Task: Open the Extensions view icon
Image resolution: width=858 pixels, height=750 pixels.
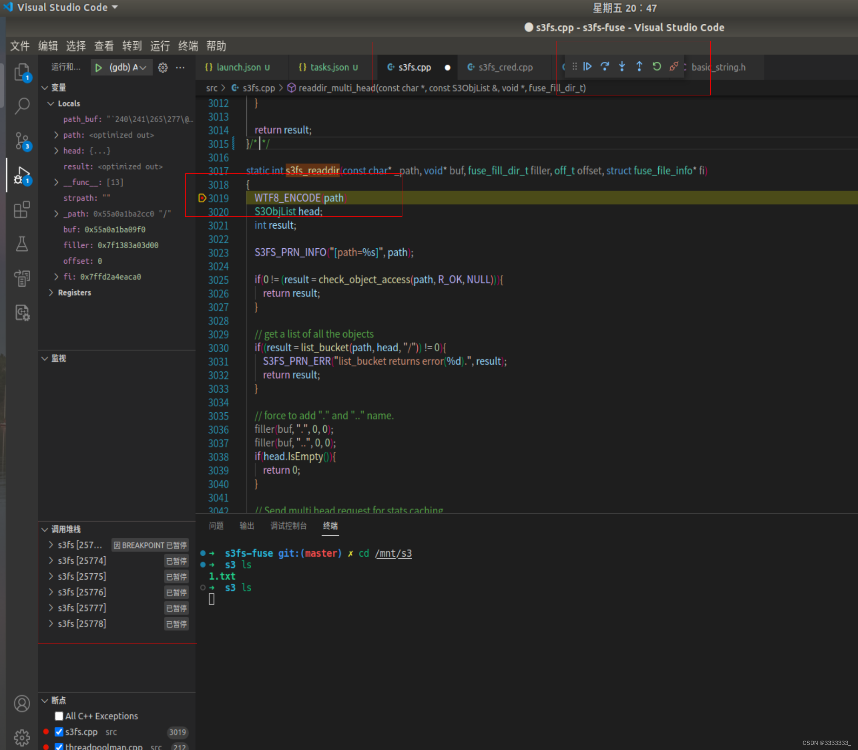Action: coord(22,210)
